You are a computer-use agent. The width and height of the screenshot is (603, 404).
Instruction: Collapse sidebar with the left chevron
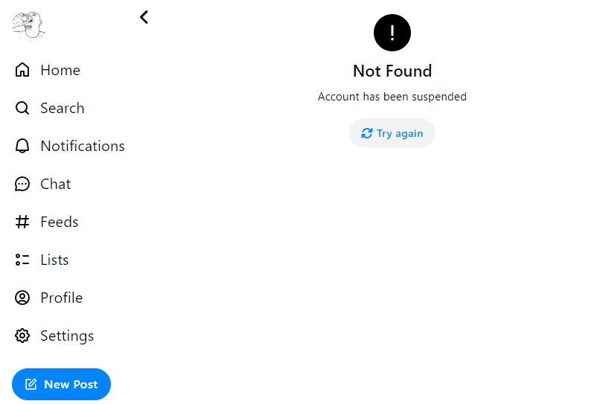point(144,17)
